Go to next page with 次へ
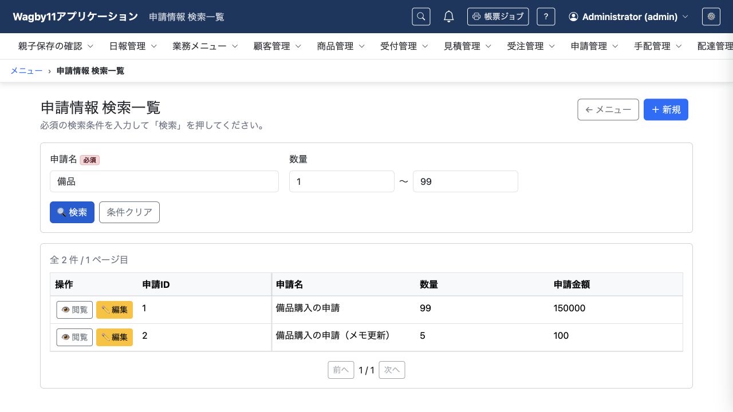Screen dimensions: 733x412 pos(392,370)
